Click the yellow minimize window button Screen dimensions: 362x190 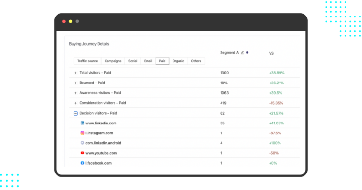tap(71, 21)
